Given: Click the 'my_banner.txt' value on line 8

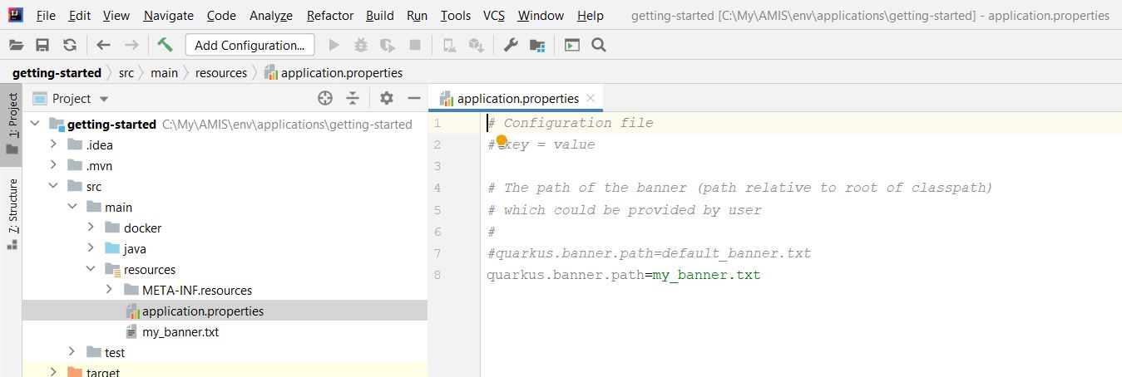Looking at the screenshot, I should coord(707,274).
